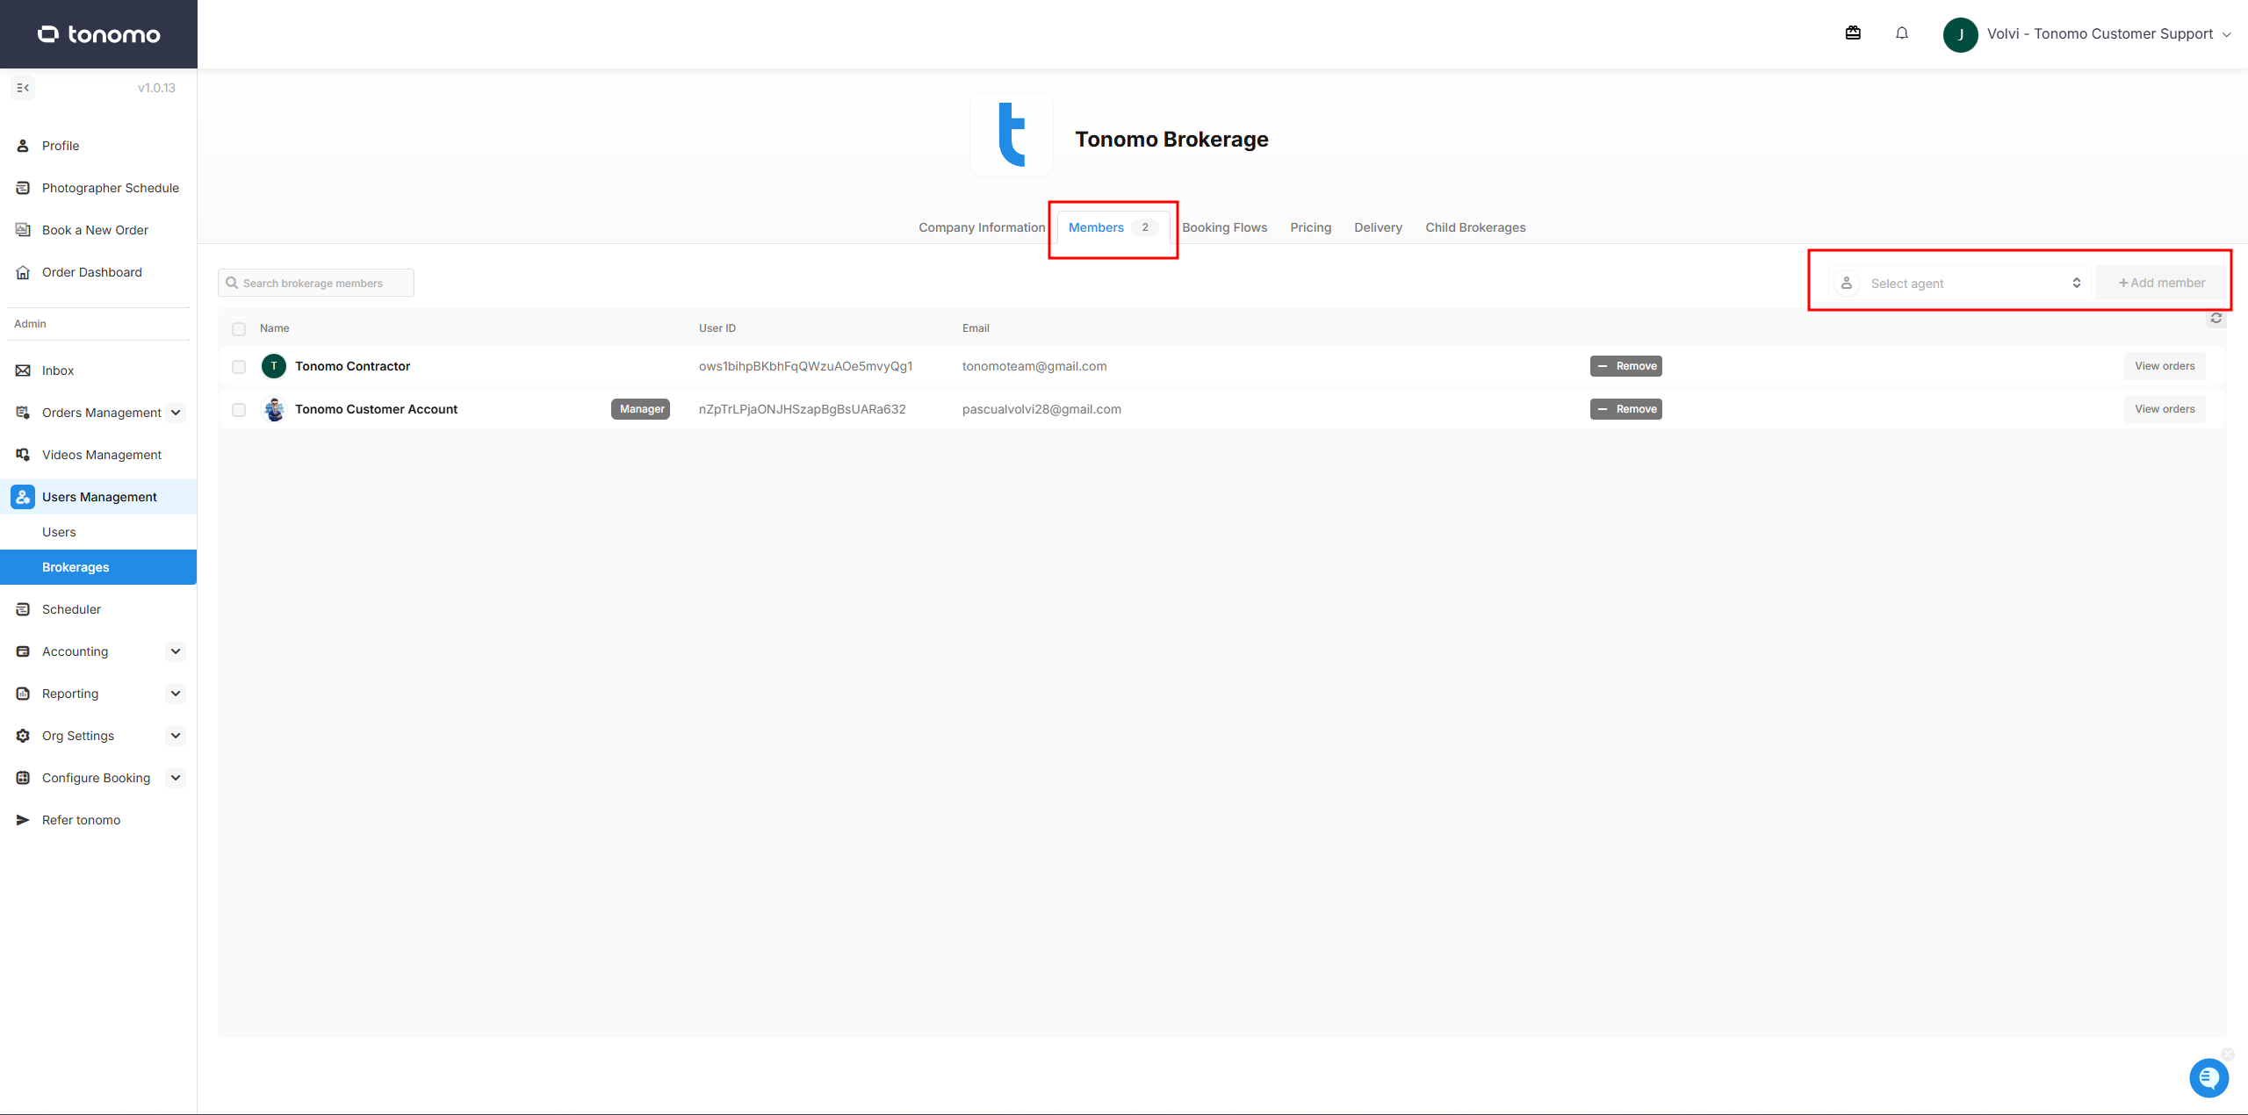Click Tonomo Customer Account's avatar image
Screen dimensions: 2248x1115
274,409
